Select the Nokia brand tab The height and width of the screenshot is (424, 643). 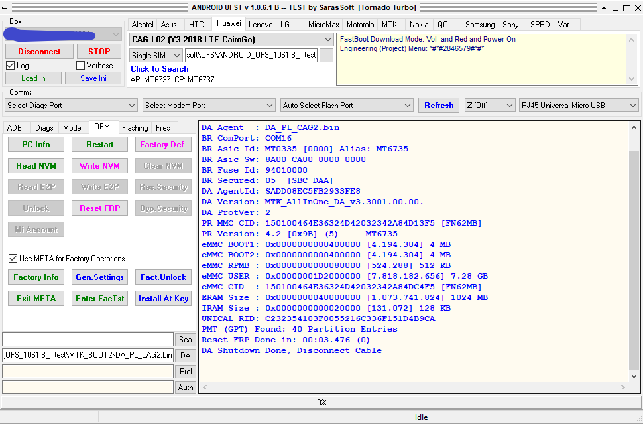[x=419, y=25]
